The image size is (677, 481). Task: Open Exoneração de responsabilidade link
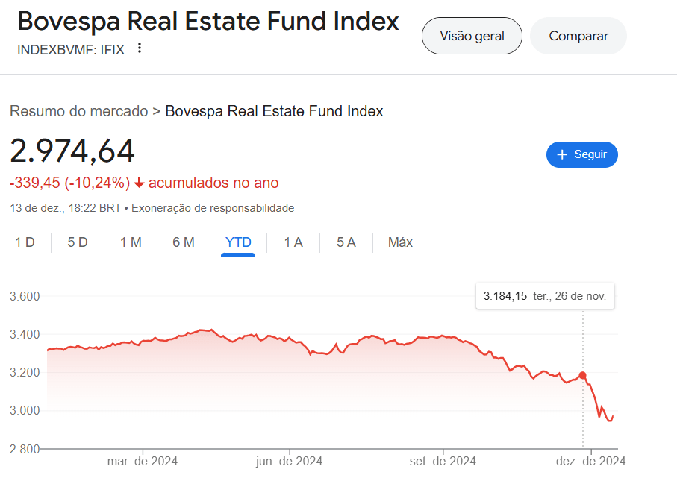[x=213, y=208]
